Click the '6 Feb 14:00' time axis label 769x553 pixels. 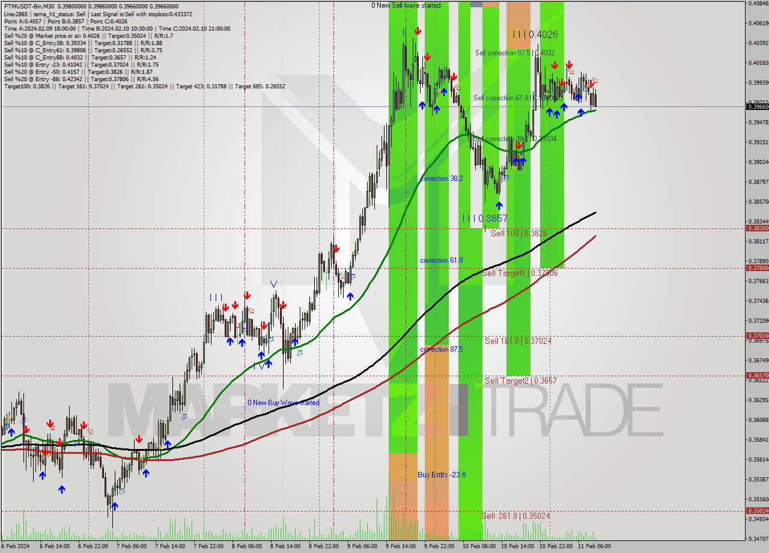(54, 546)
